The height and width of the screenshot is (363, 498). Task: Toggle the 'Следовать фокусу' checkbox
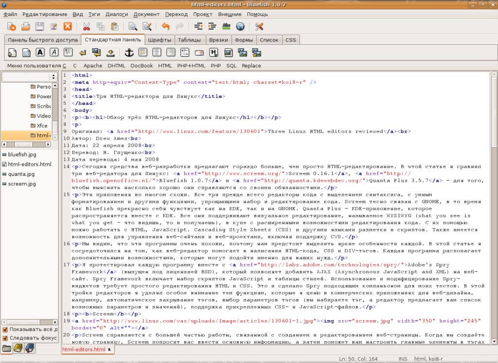pyautogui.click(x=5, y=338)
